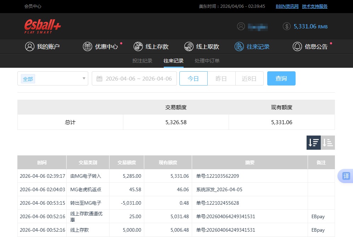Click the 信息公告 bell icon
The width and height of the screenshot is (353, 237).
[x=297, y=46]
